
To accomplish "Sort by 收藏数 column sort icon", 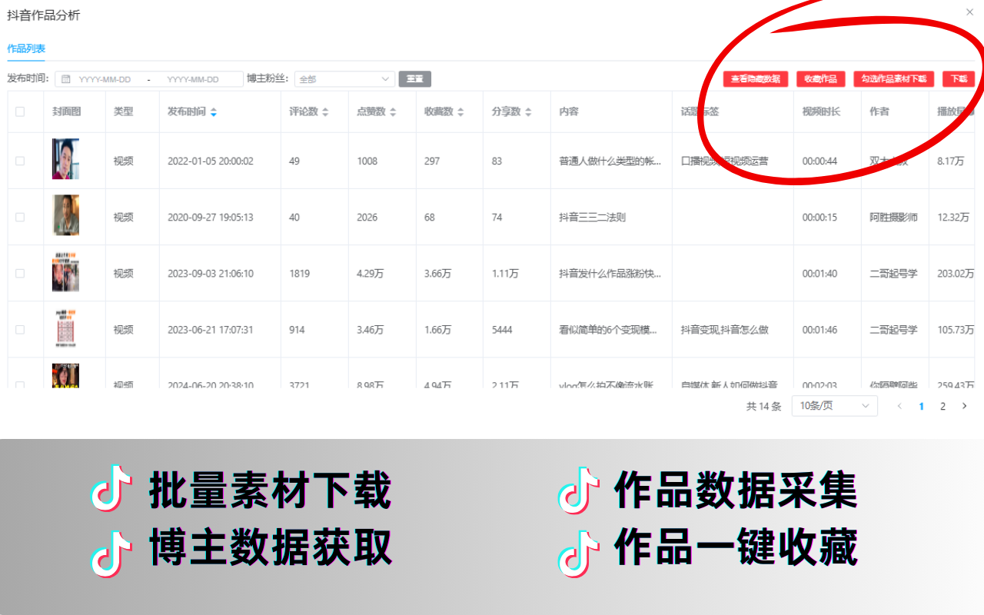I will (461, 111).
